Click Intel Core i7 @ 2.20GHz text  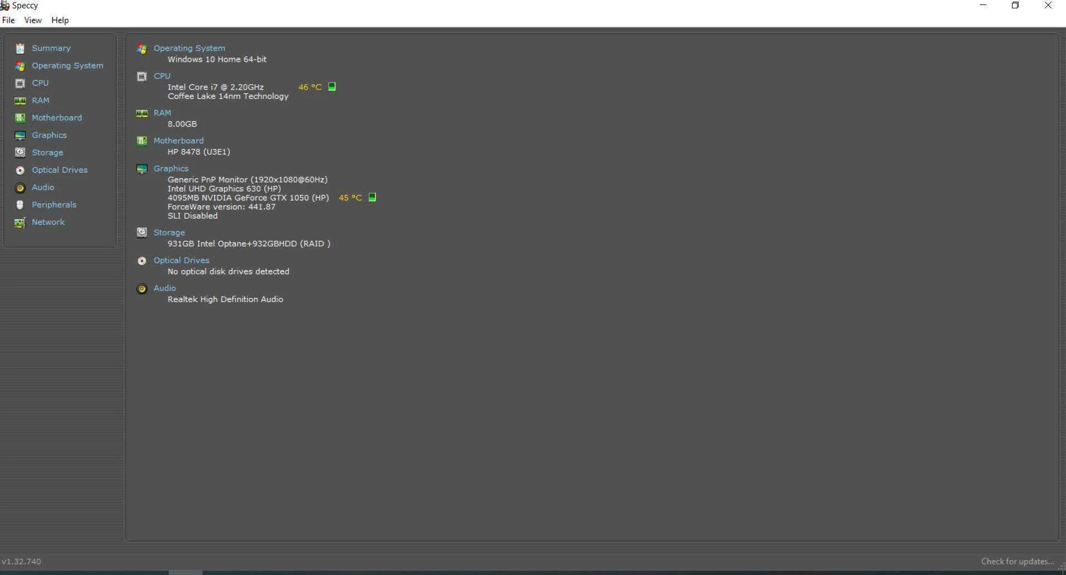215,87
